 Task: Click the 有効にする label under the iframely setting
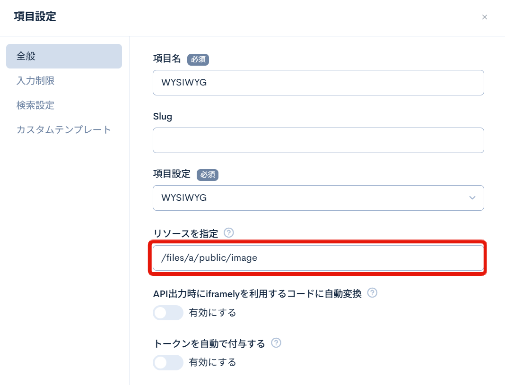click(x=212, y=313)
